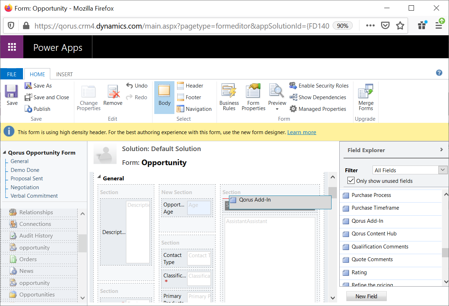Switch to the INSERT ribbon tab
The image size is (449, 306).
click(x=64, y=74)
